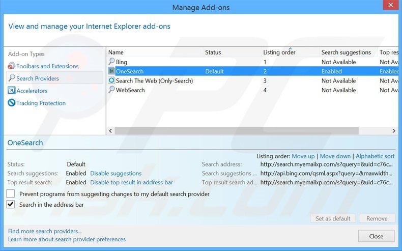Click Move down listing order link
This screenshot has width=402, height=251.
coord(335,156)
